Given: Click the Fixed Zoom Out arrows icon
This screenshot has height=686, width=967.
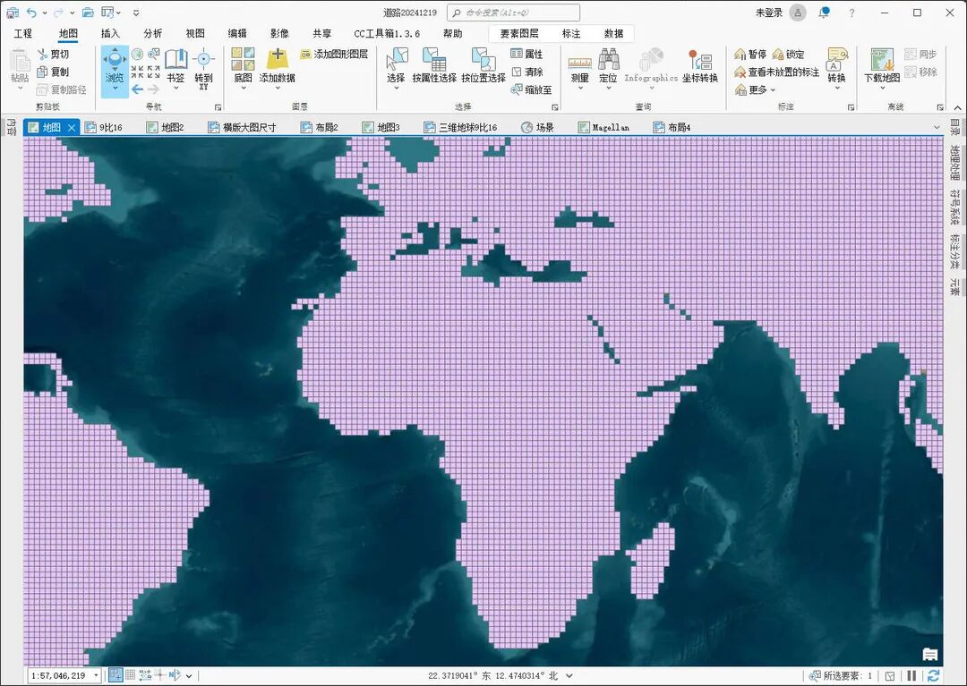Looking at the screenshot, I should tap(154, 72).
